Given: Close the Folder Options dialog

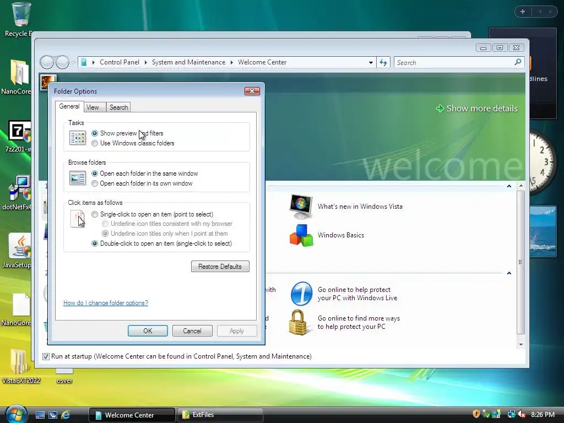Looking at the screenshot, I should pyautogui.click(x=252, y=91).
